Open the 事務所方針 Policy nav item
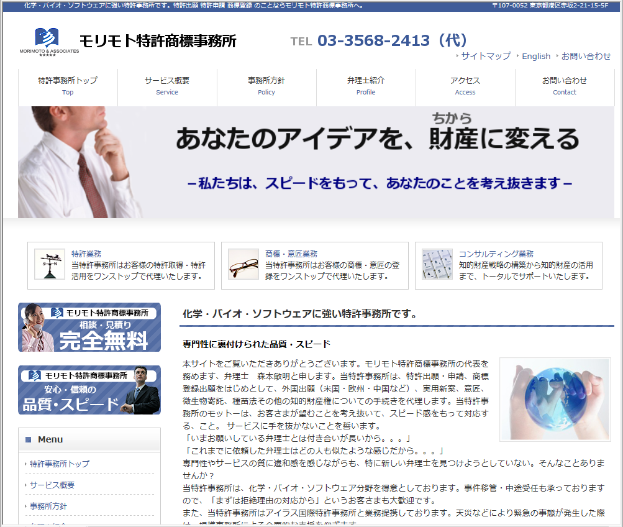The width and height of the screenshot is (623, 527). (x=266, y=86)
